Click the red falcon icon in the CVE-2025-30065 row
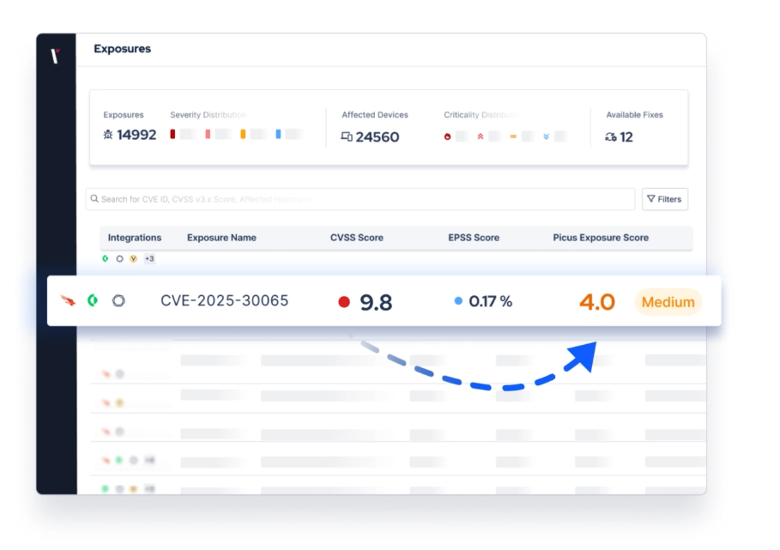Screen dimensions: 780x550 [68, 300]
